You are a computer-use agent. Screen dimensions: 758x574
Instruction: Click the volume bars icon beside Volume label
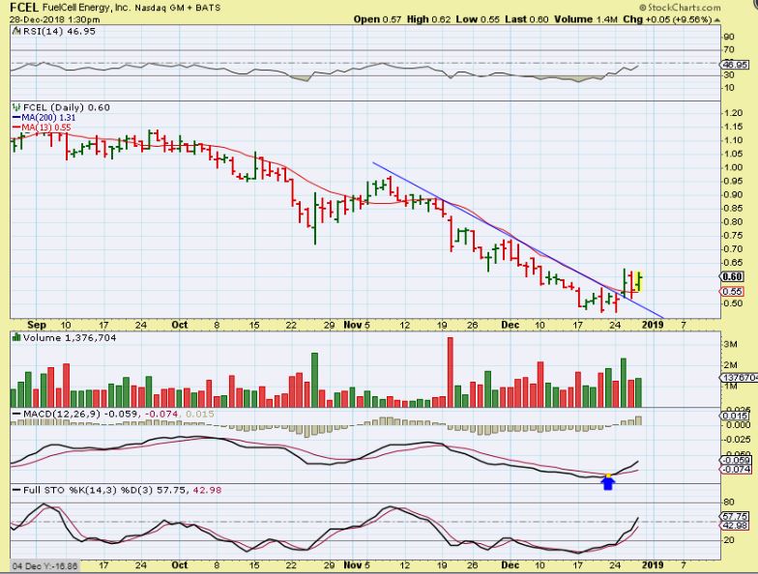16,337
